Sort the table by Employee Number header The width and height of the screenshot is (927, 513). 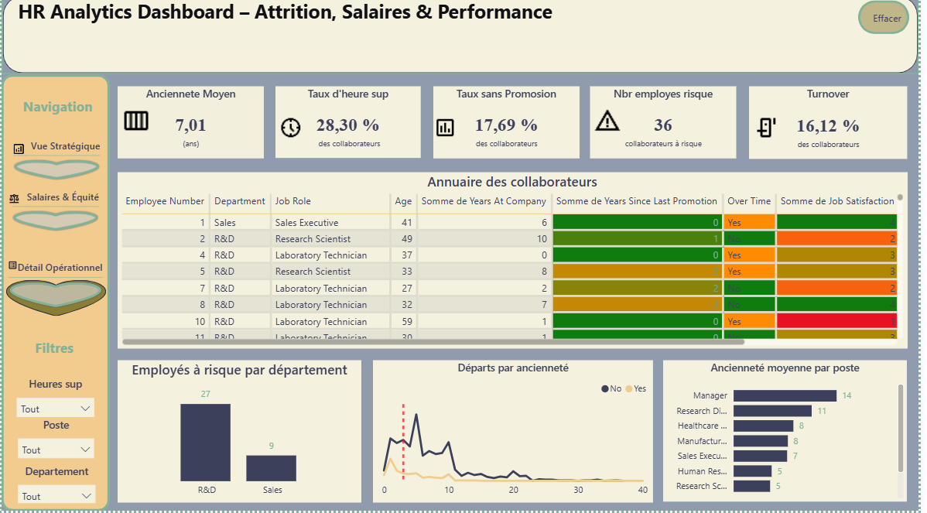point(164,201)
